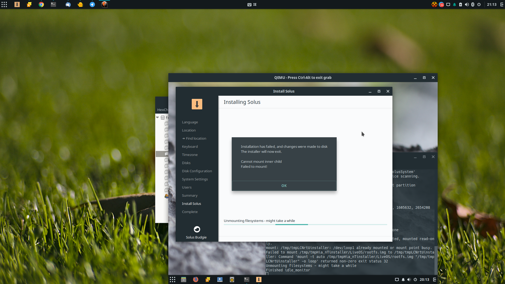Select System Settings step in sidebar
The image size is (505, 284).
coord(195,179)
